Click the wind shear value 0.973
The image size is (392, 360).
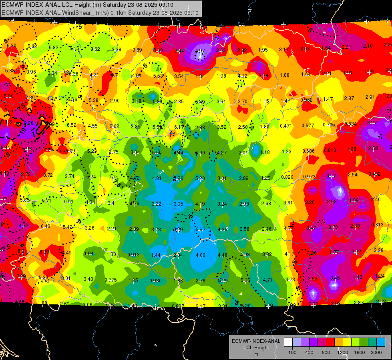(x=309, y=177)
